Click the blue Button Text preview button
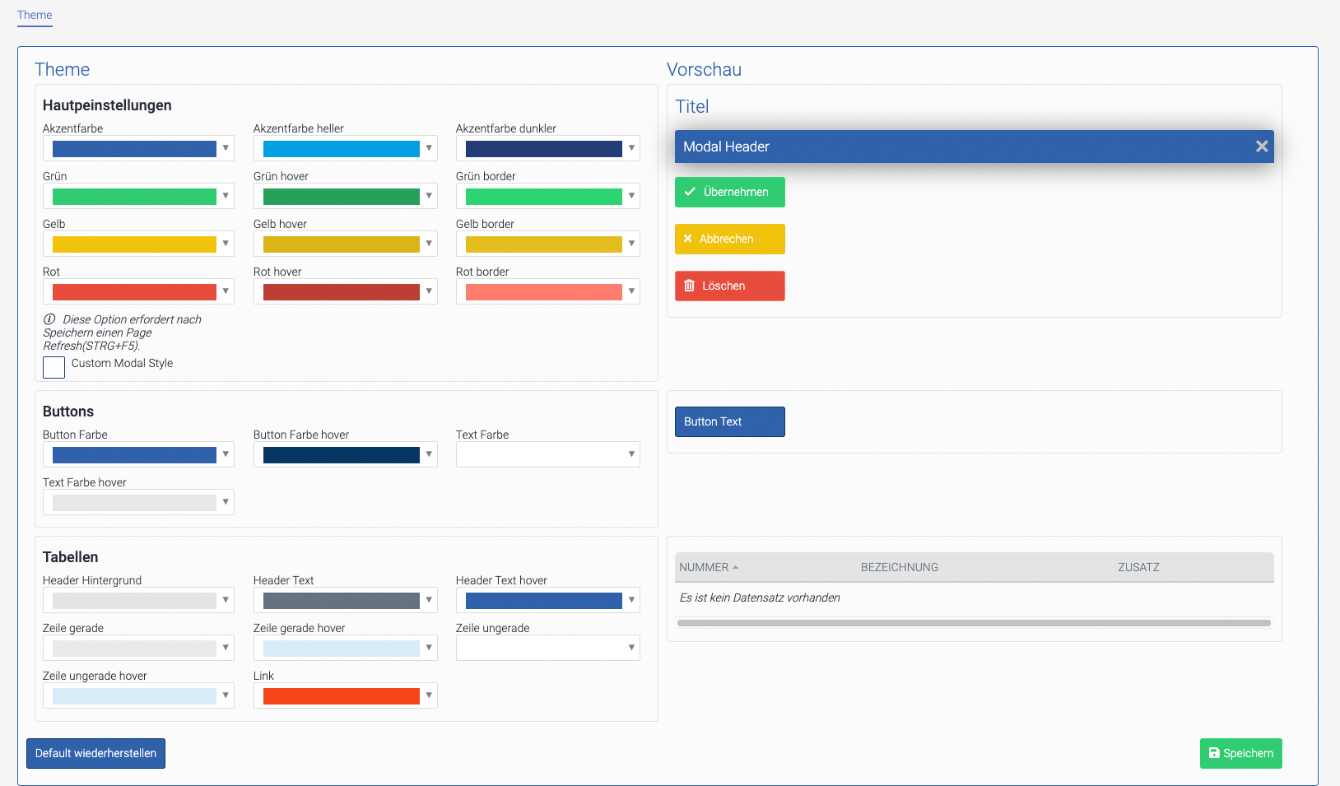This screenshot has height=786, width=1340. point(729,421)
